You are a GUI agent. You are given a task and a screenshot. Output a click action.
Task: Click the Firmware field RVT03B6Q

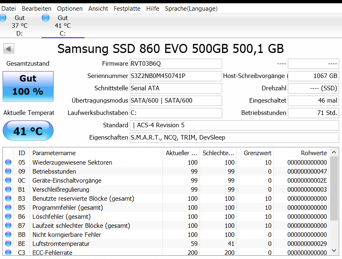pyautogui.click(x=176, y=64)
